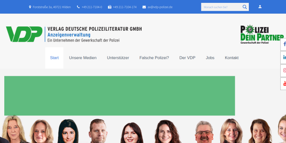The image size is (286, 143).
Task: Open the Der VDP menu
Action: [x=187, y=58]
